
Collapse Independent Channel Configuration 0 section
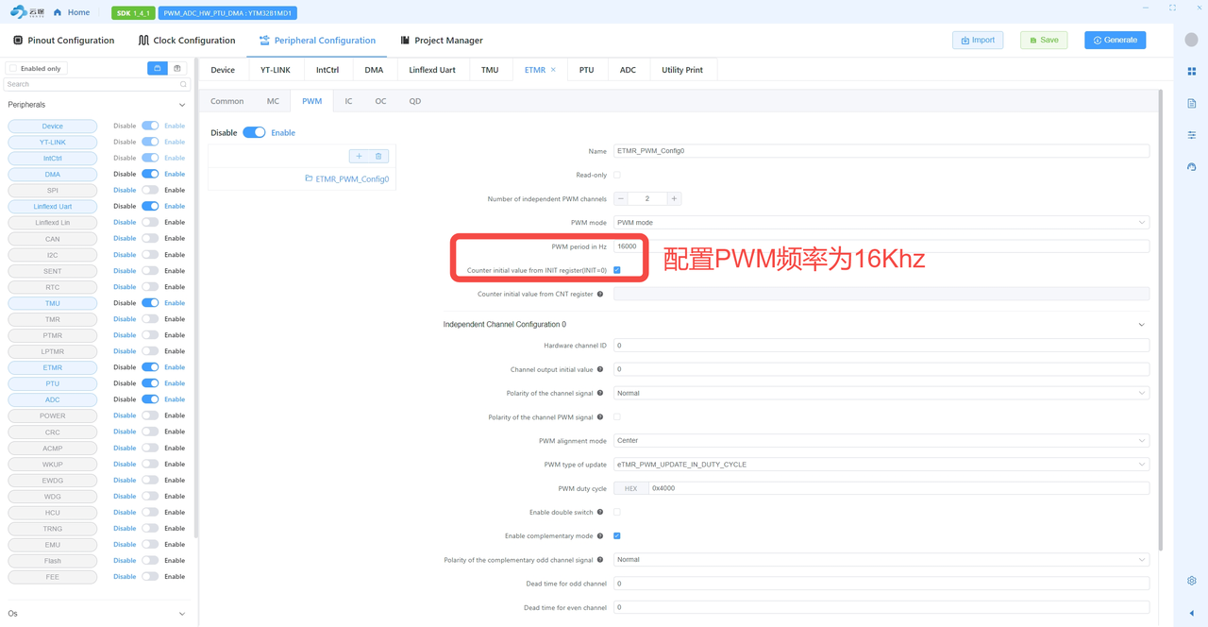(x=1141, y=325)
